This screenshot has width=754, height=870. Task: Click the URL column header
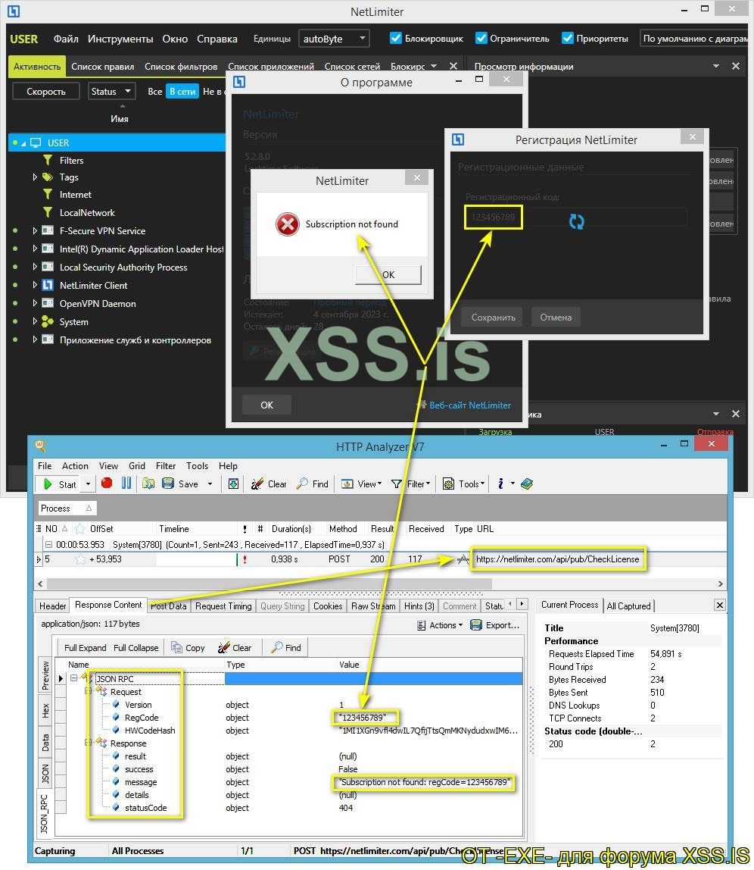tap(485, 529)
